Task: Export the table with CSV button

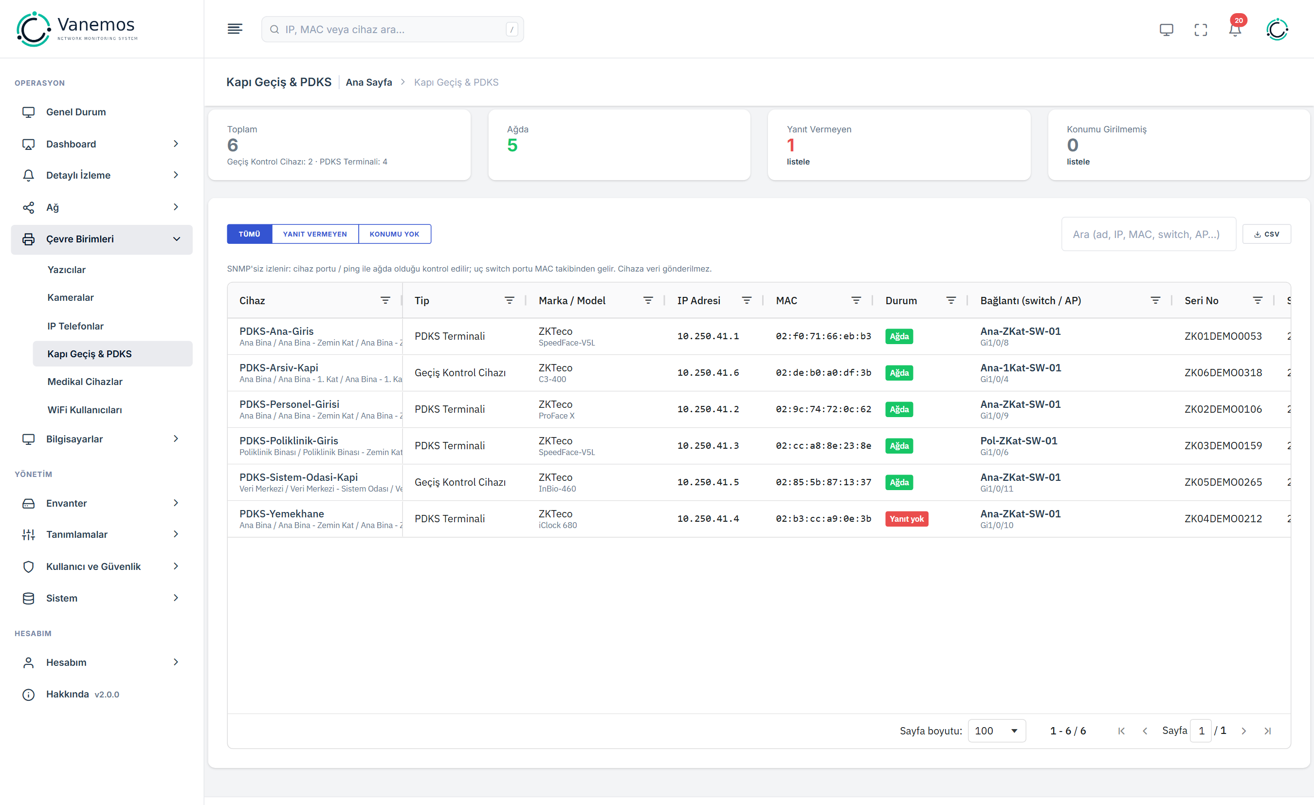Action: coord(1266,234)
